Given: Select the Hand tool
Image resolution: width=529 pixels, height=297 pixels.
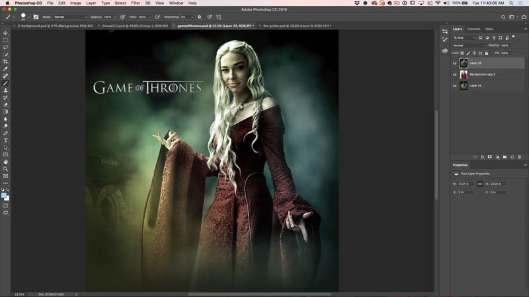Looking at the screenshot, I should tap(5, 162).
